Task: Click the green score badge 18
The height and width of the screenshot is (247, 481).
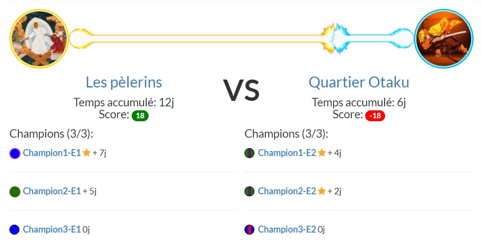Action: [140, 116]
